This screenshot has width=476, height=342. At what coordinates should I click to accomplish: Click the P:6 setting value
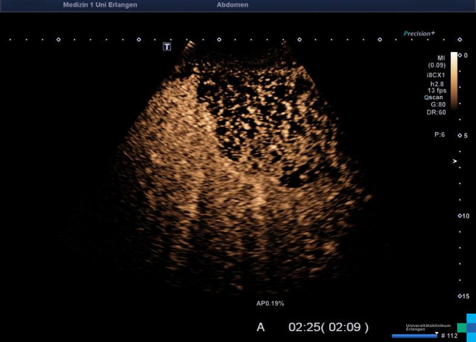click(x=439, y=135)
